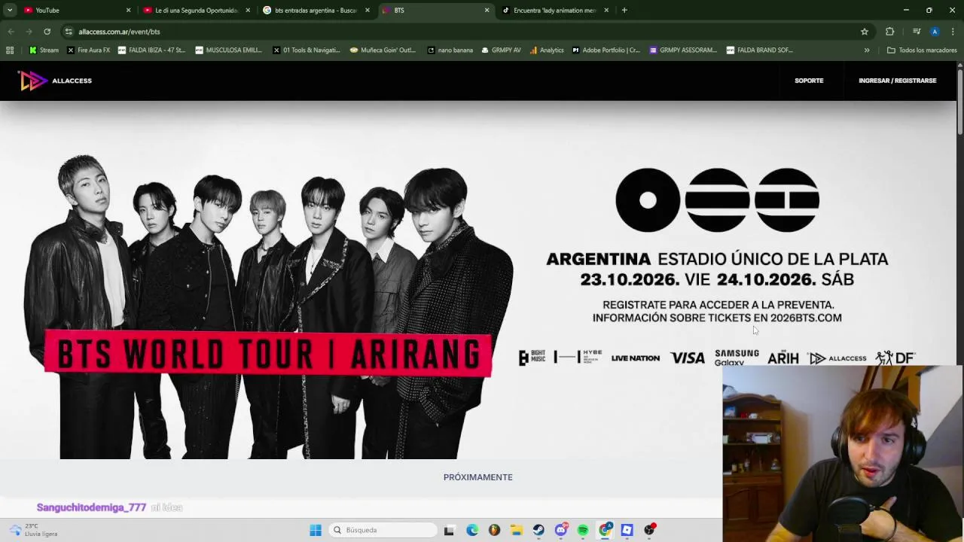
Task: Open FL Studio from the taskbar
Action: coord(494,530)
